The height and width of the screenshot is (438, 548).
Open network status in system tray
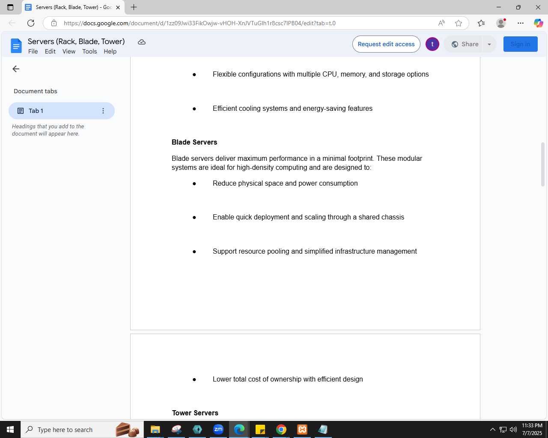[503, 429]
